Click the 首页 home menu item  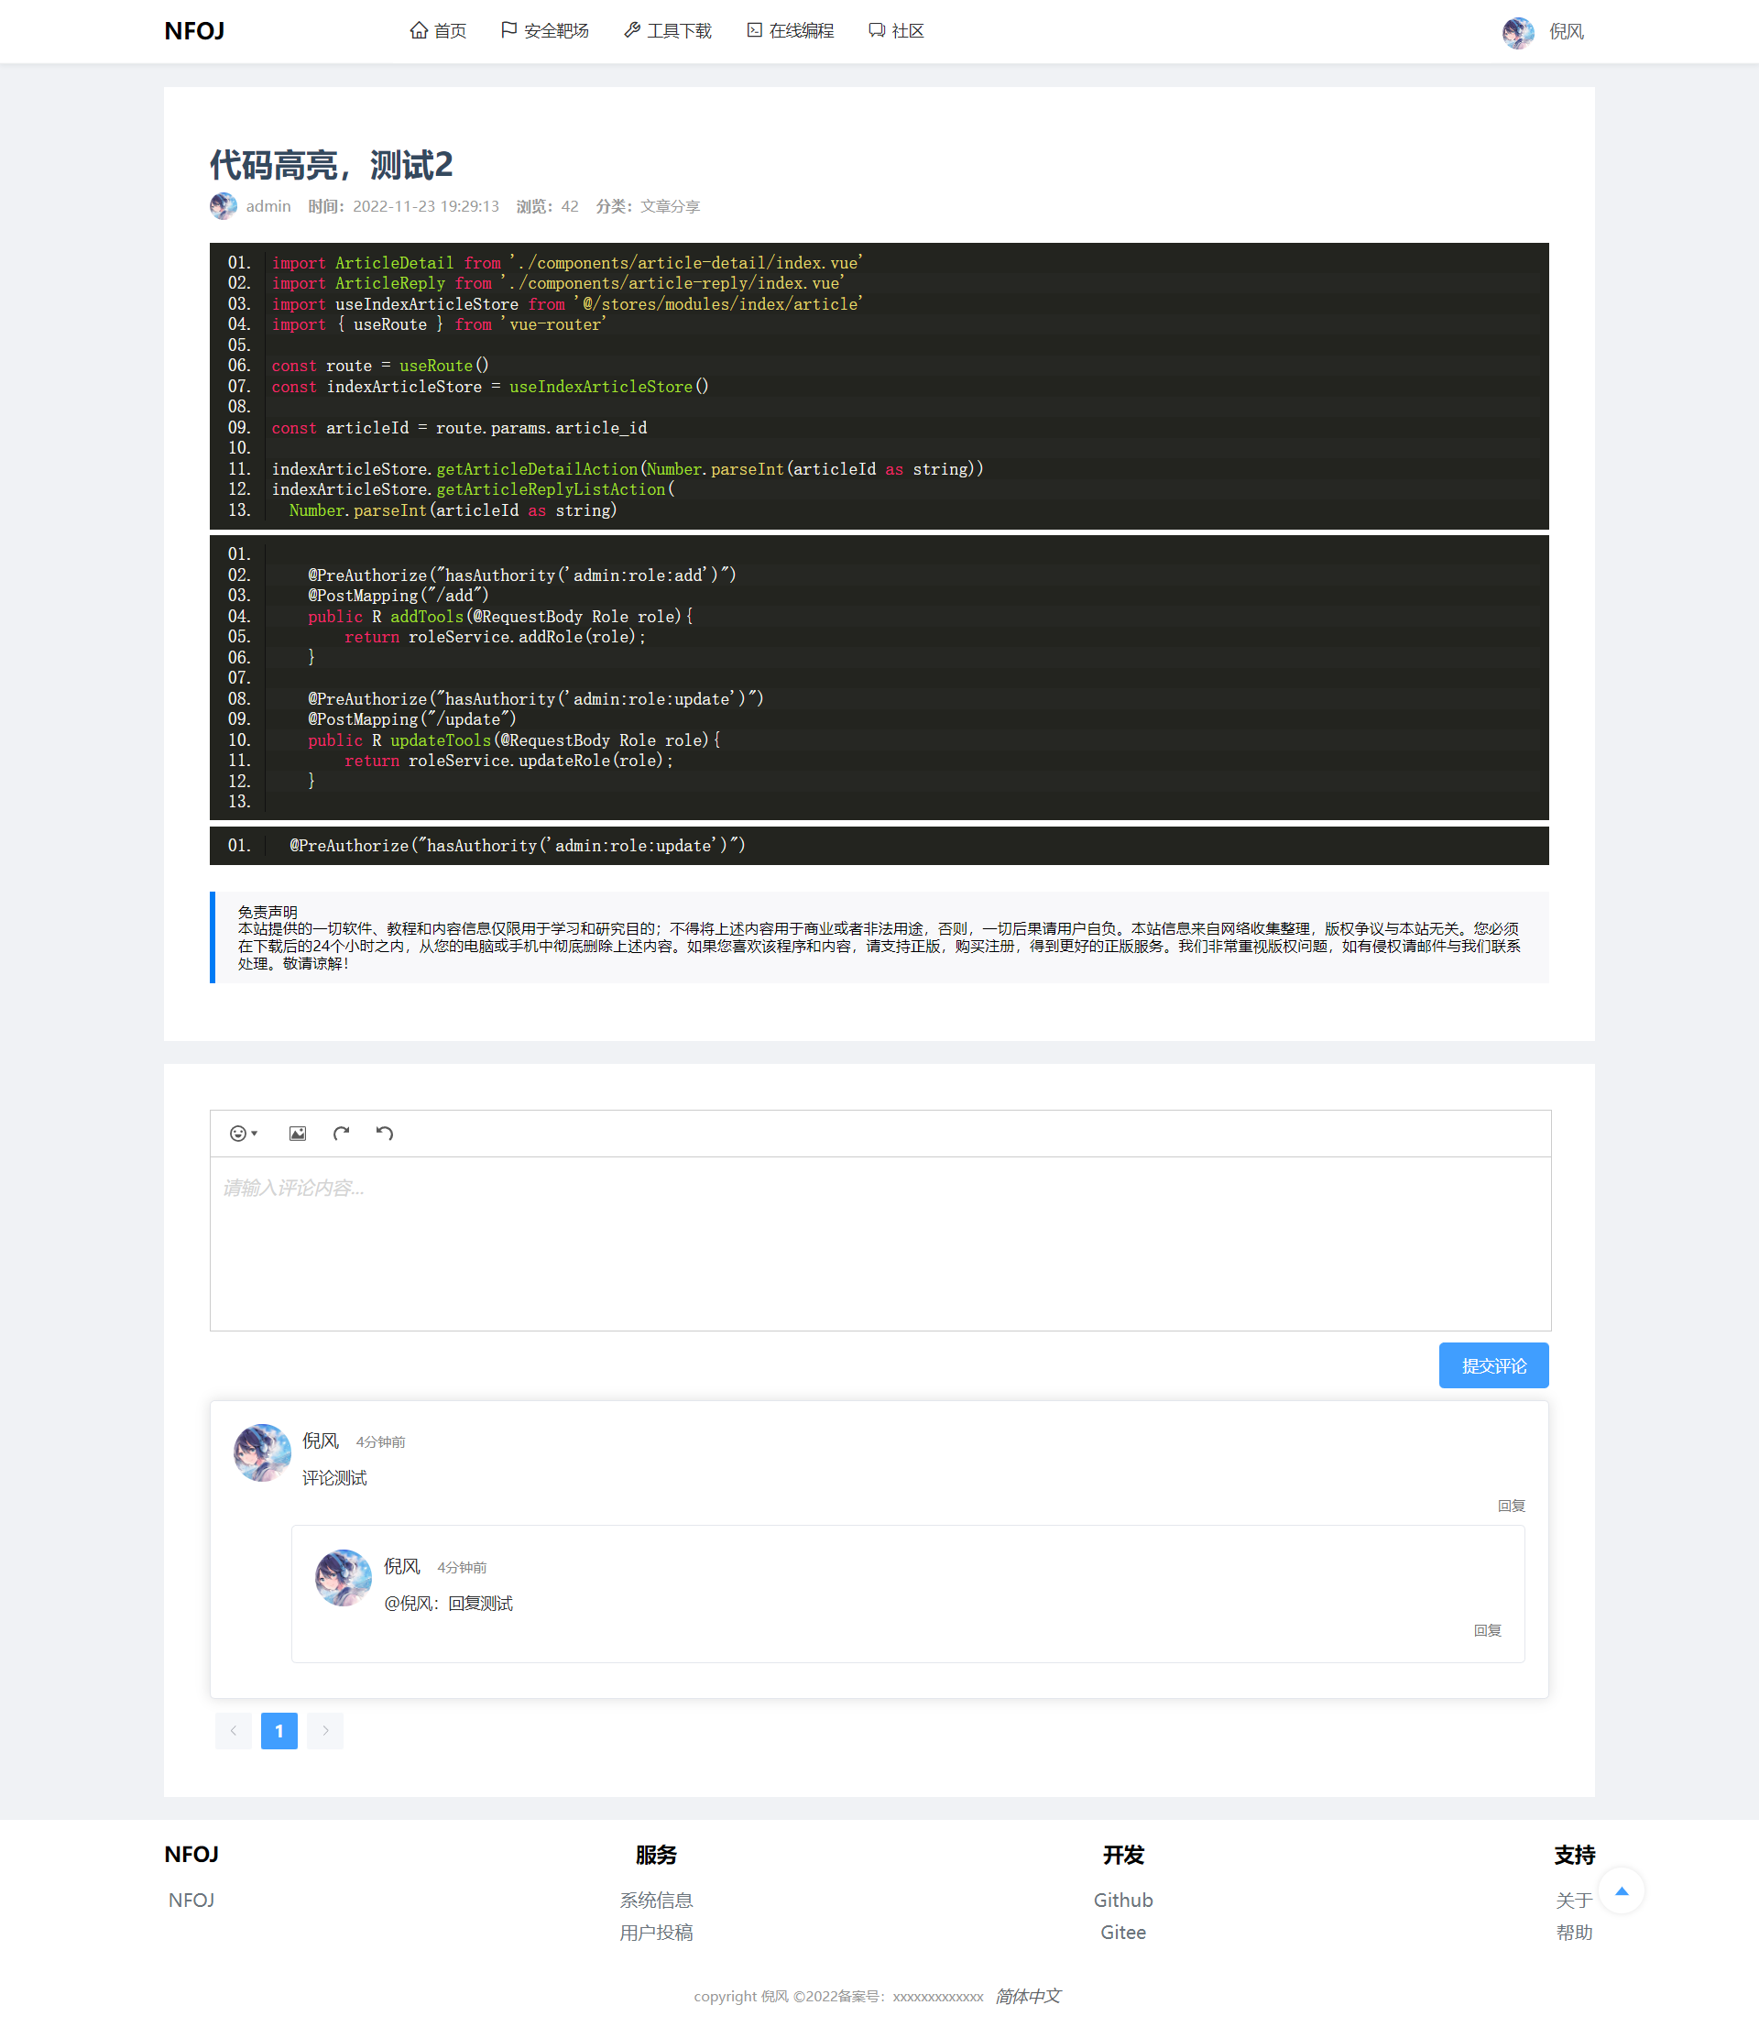[x=438, y=31]
